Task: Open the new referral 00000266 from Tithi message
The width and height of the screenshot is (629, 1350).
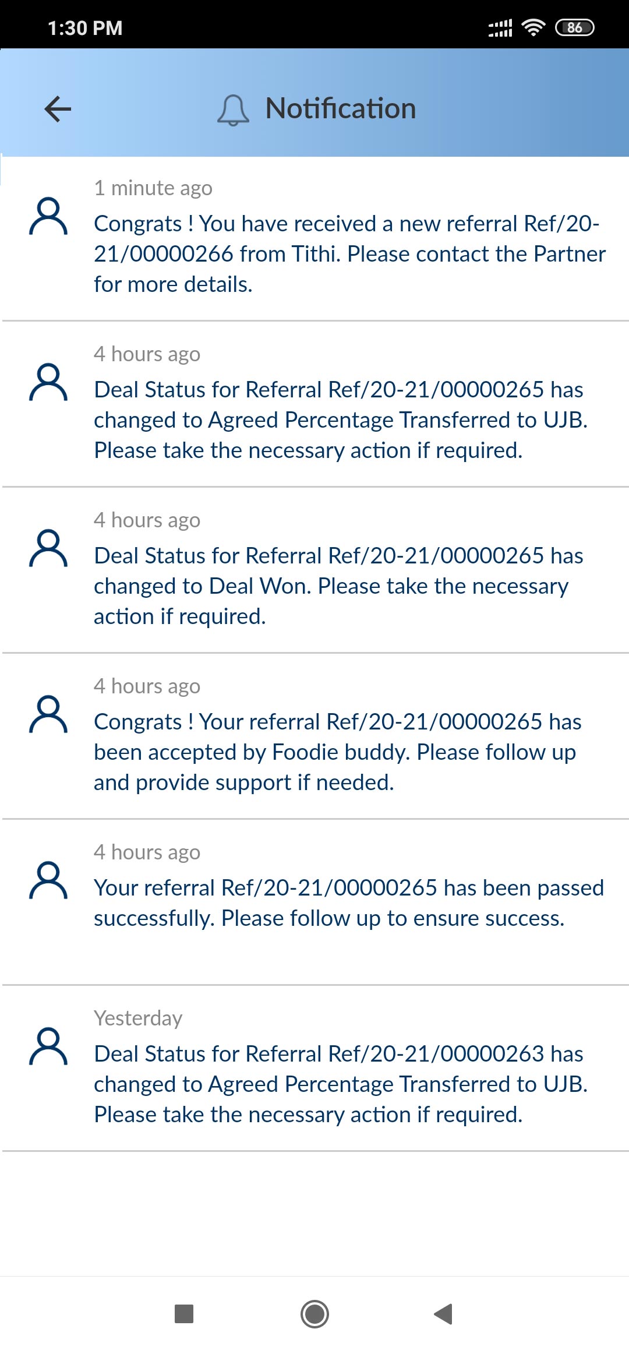Action: 349,254
